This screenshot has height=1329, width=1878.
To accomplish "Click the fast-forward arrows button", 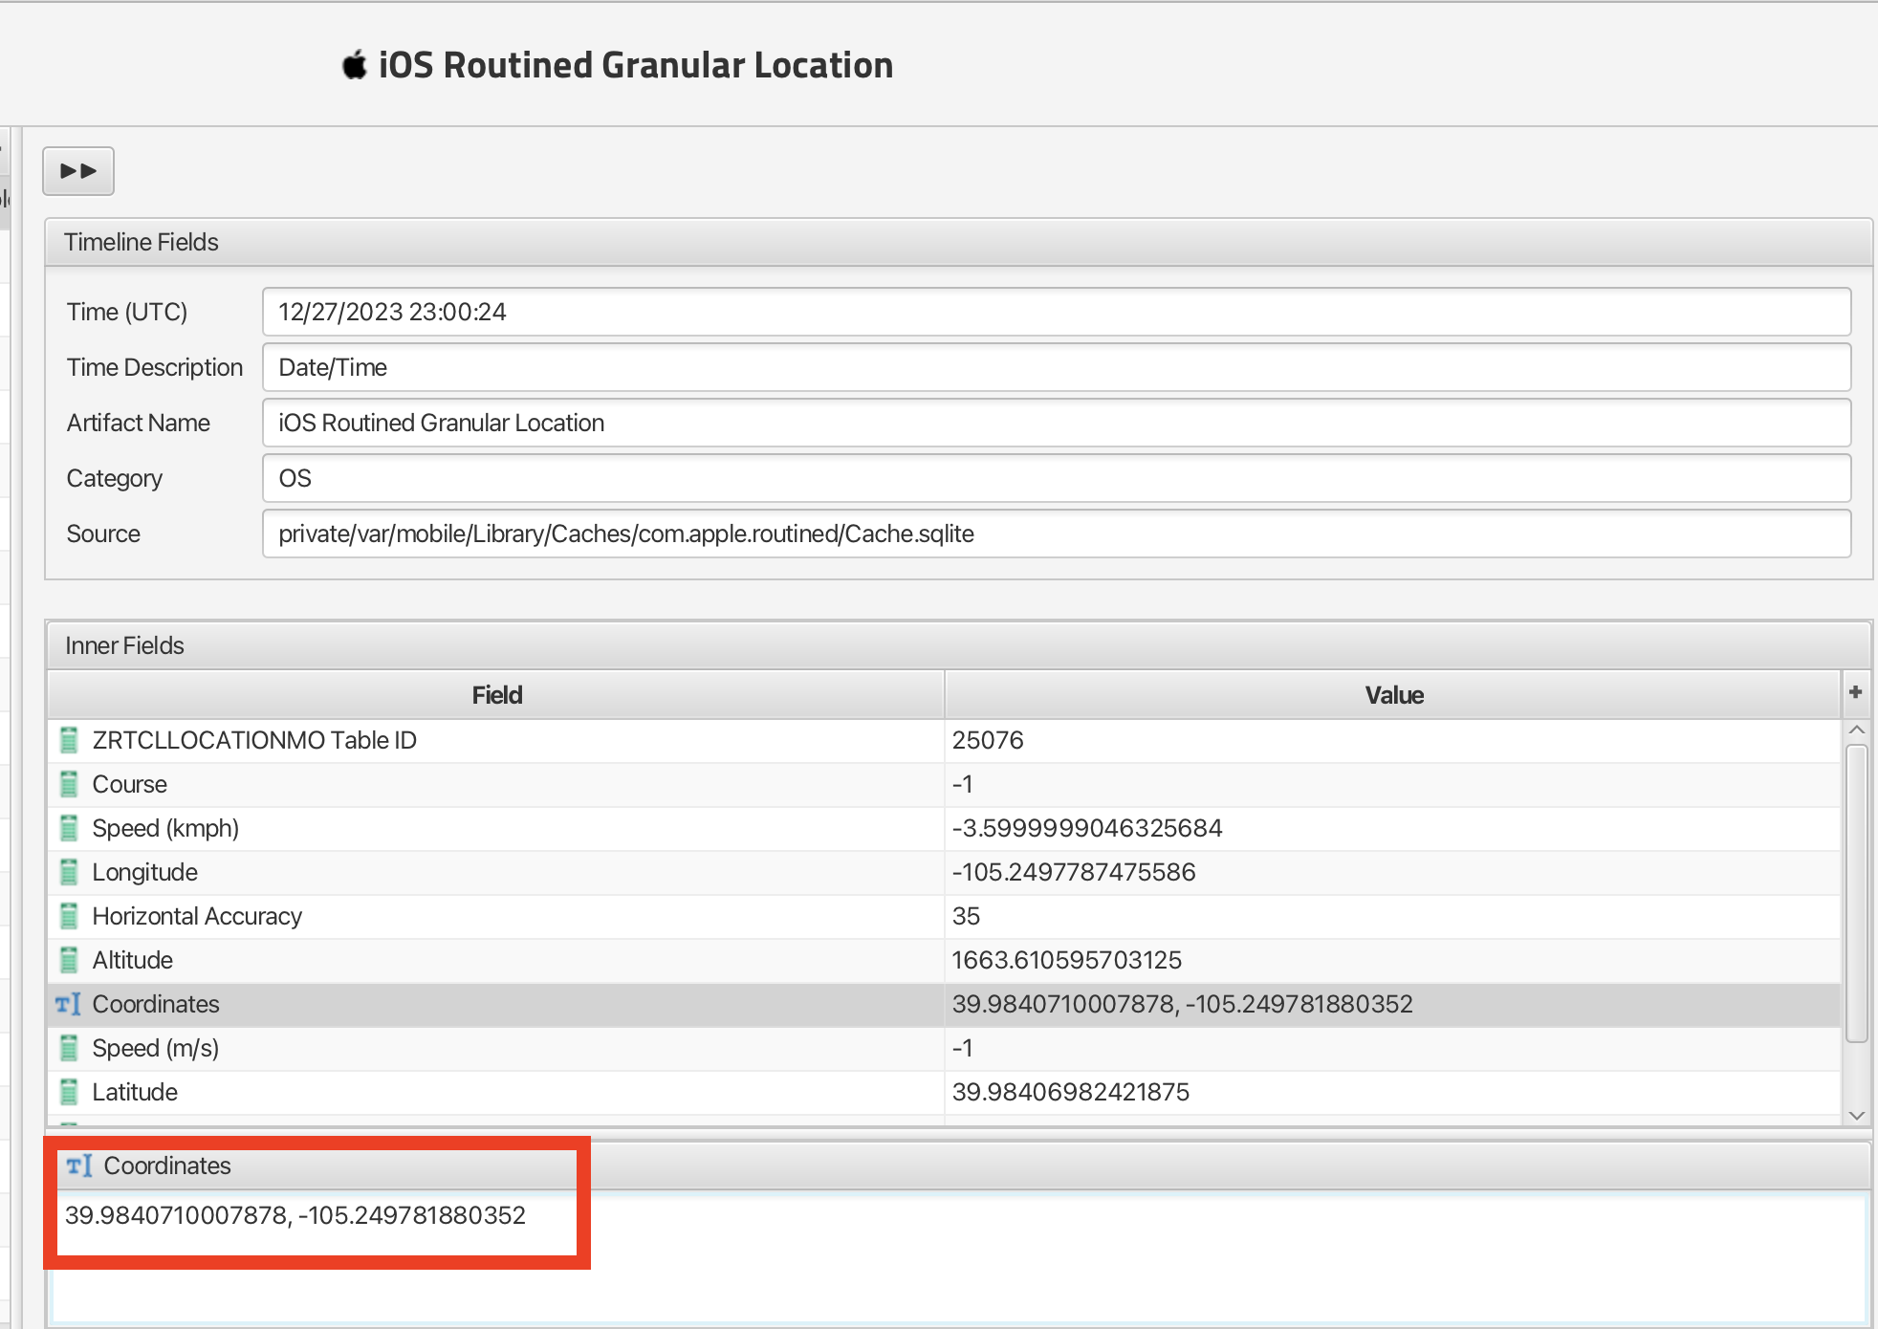I will [78, 171].
